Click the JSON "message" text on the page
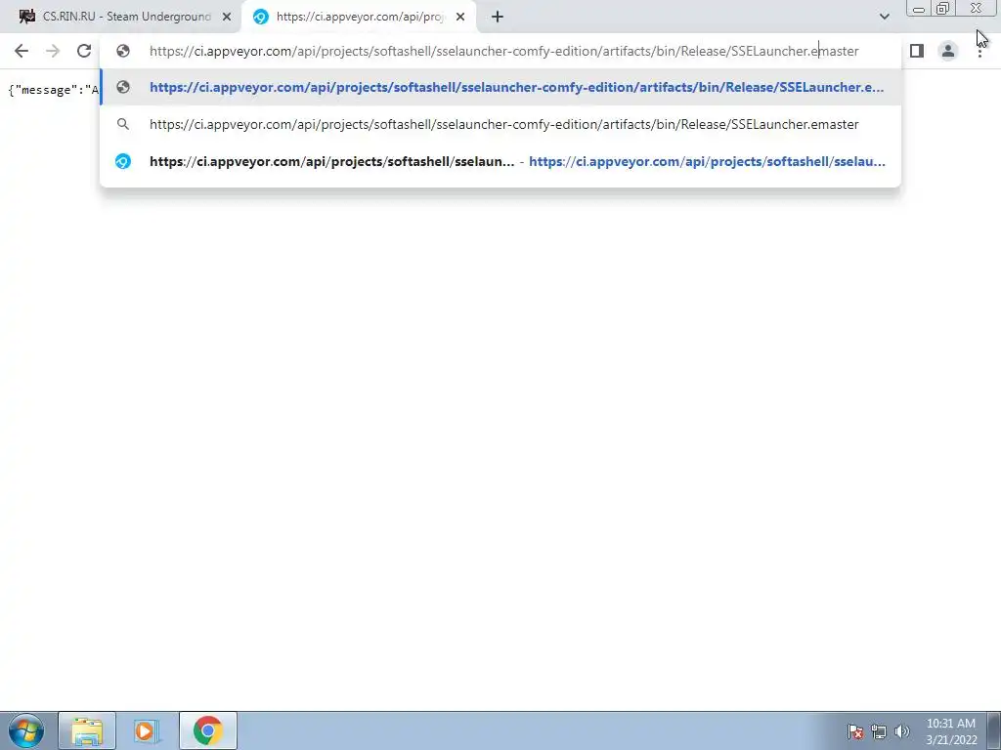The image size is (1001, 750). (54, 90)
